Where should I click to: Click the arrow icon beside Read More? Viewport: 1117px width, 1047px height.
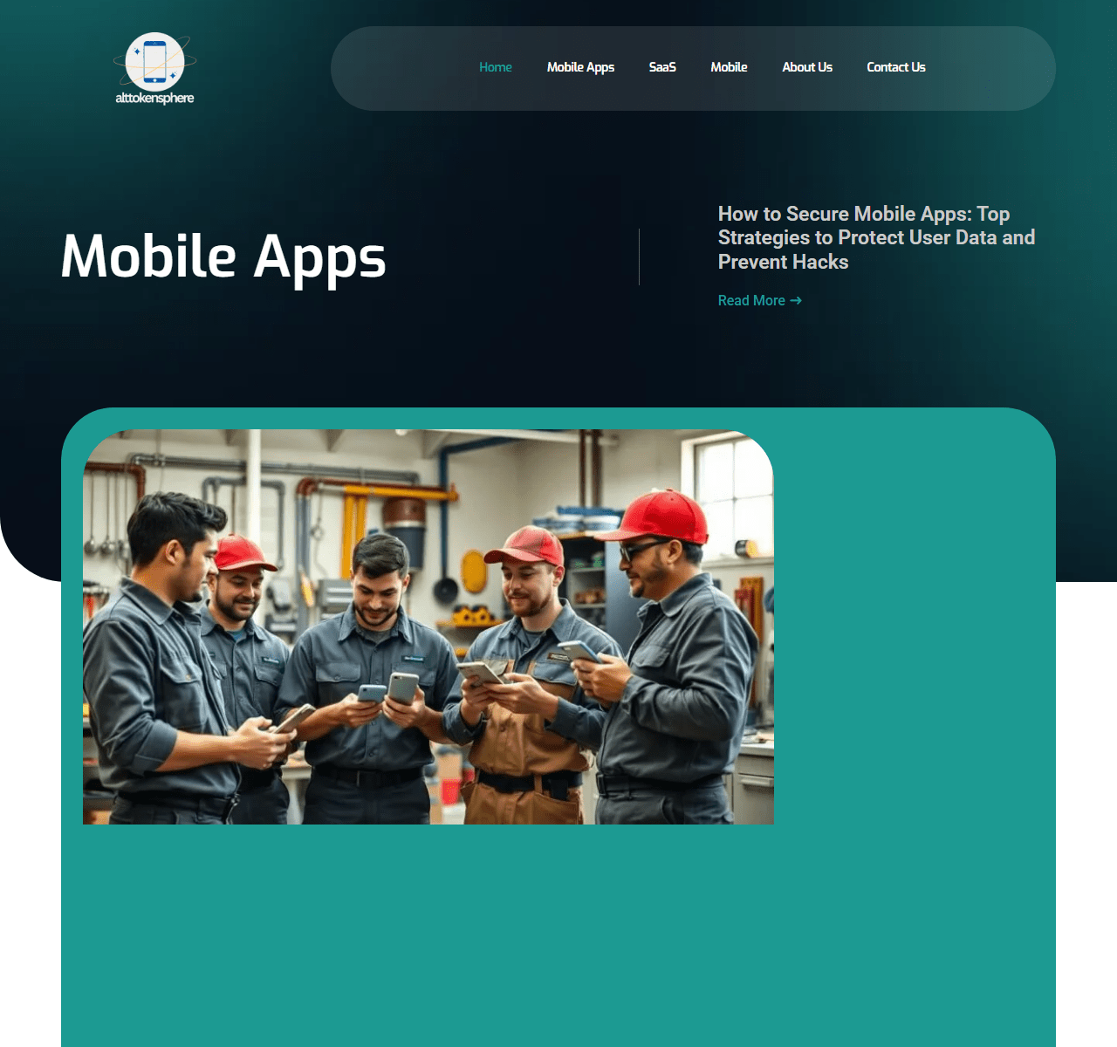pos(796,300)
